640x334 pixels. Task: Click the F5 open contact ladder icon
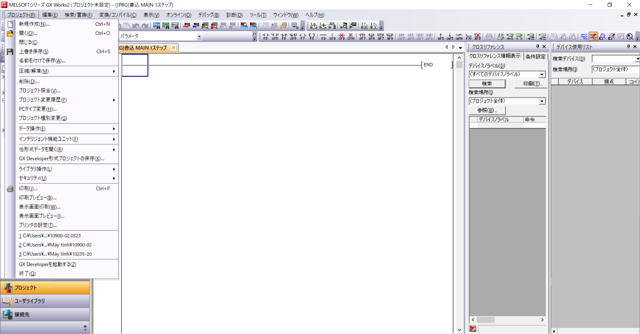click(266, 36)
